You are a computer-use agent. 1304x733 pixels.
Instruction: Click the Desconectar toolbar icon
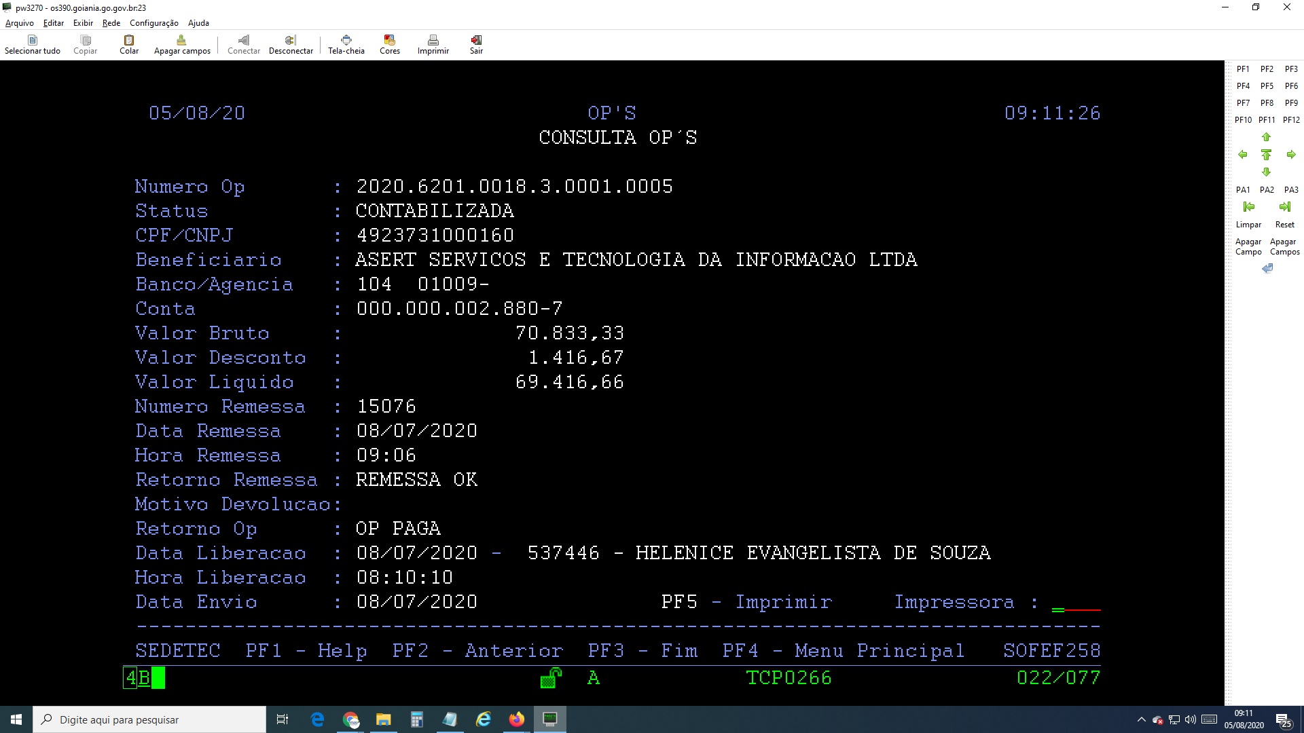(x=291, y=45)
